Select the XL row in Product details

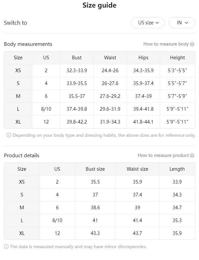99,233
